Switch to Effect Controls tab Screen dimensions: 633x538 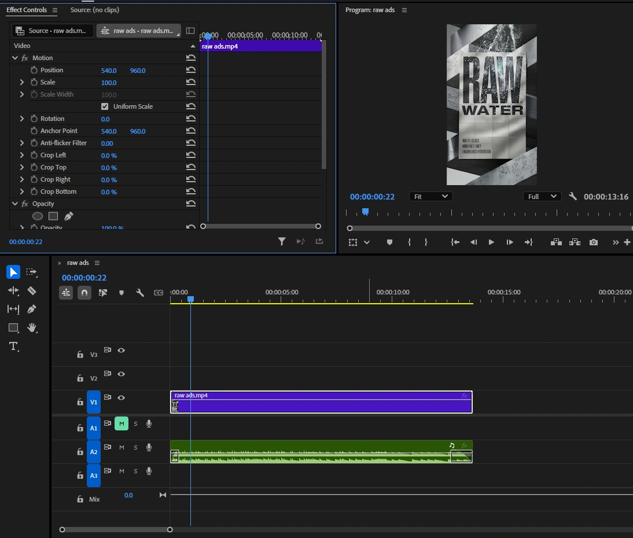click(x=27, y=10)
